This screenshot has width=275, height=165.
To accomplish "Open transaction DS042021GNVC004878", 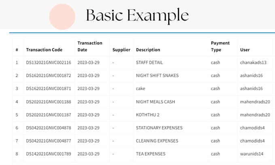I will (x=49, y=128).
